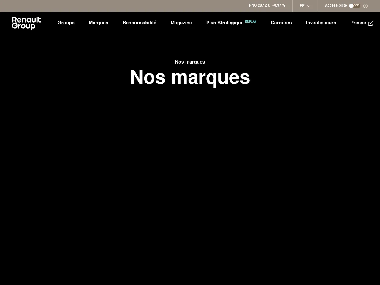Expand the Groupe navigation menu
This screenshot has width=380, height=285.
coord(66,23)
